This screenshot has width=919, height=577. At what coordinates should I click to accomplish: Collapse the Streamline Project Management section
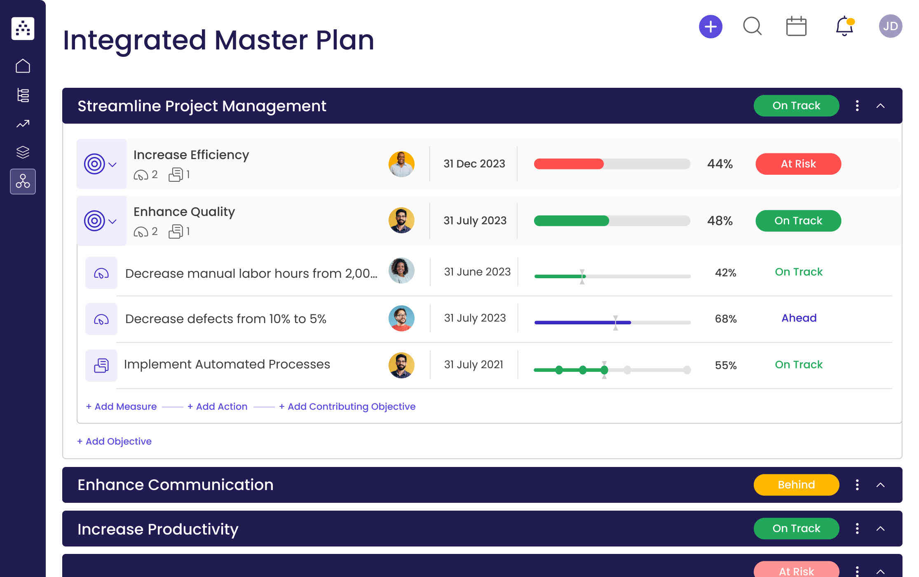click(881, 106)
